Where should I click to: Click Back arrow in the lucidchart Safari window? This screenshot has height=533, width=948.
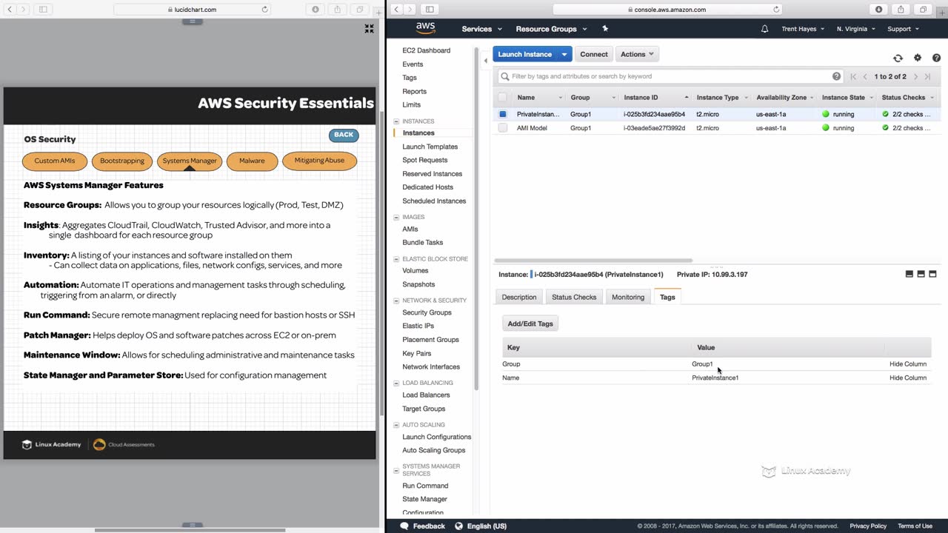coord(10,9)
